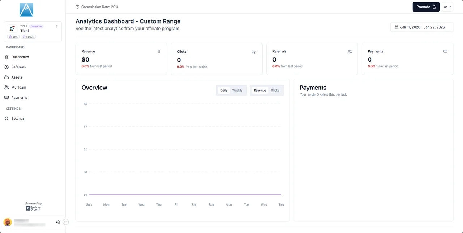Click the logout icon beside profile
The image size is (463, 233).
58,222
